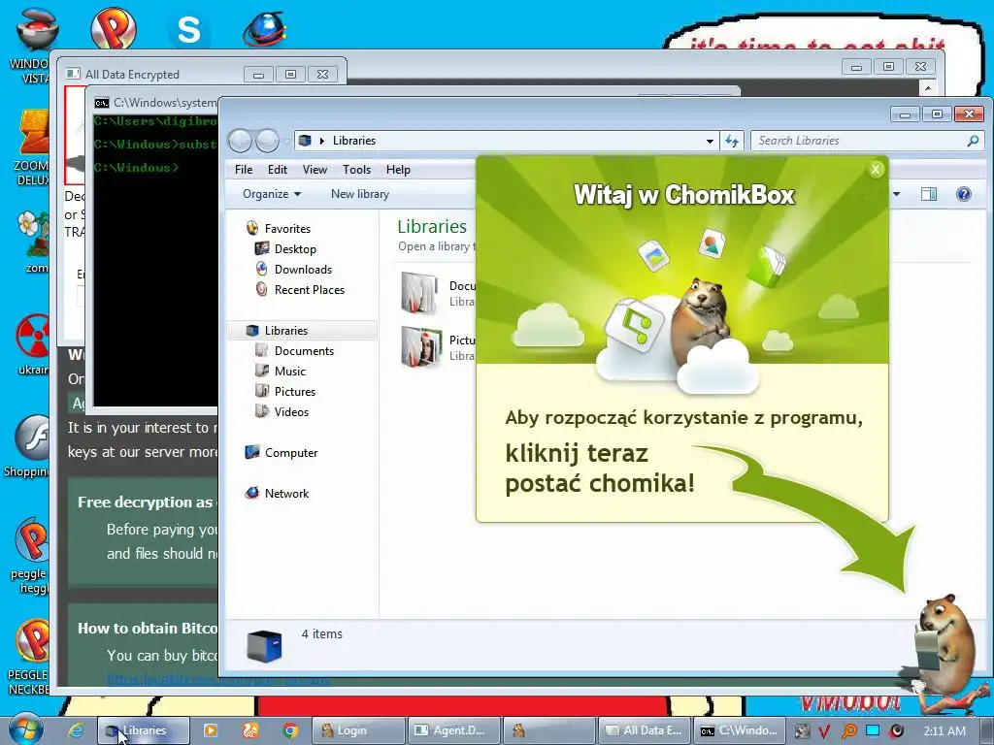Click the Agent.D taskbar button
The height and width of the screenshot is (745, 994).
point(454,730)
